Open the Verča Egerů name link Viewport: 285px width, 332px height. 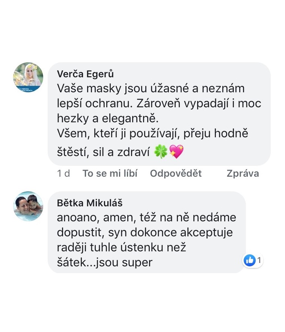85,74
